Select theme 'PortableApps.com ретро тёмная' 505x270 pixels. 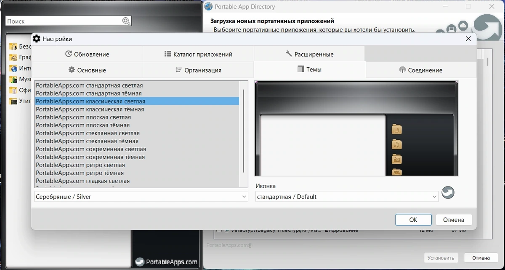pyautogui.click(x=137, y=173)
